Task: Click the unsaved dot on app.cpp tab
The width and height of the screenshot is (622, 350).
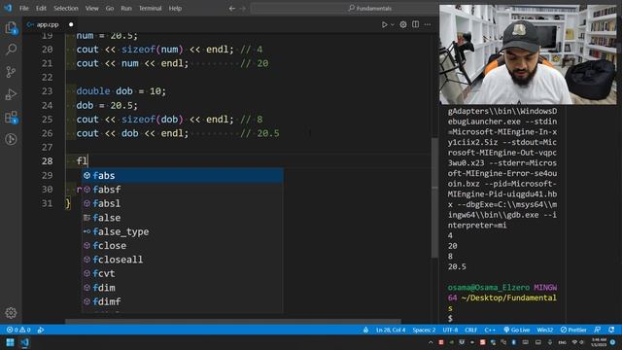Action: pyautogui.click(x=71, y=24)
